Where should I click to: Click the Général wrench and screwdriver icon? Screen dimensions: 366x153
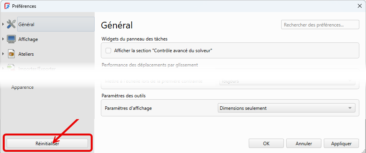point(11,24)
